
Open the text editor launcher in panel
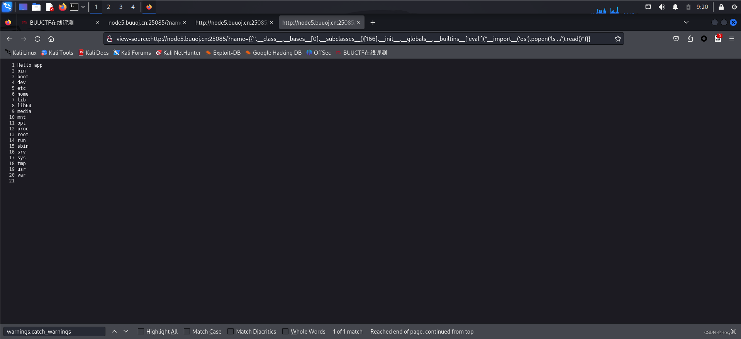(49, 7)
